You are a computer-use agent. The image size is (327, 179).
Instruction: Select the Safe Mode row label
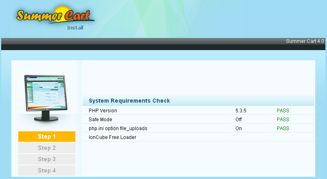[100, 120]
